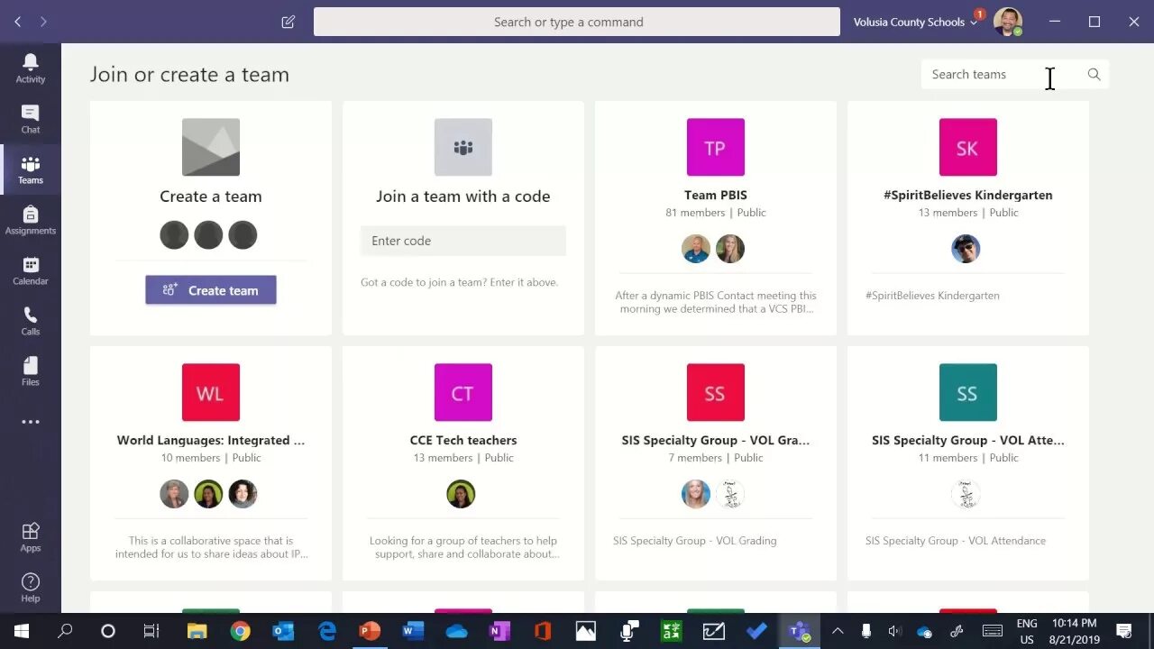Open Google Chrome from the taskbar
The height and width of the screenshot is (649, 1154).
click(240, 631)
